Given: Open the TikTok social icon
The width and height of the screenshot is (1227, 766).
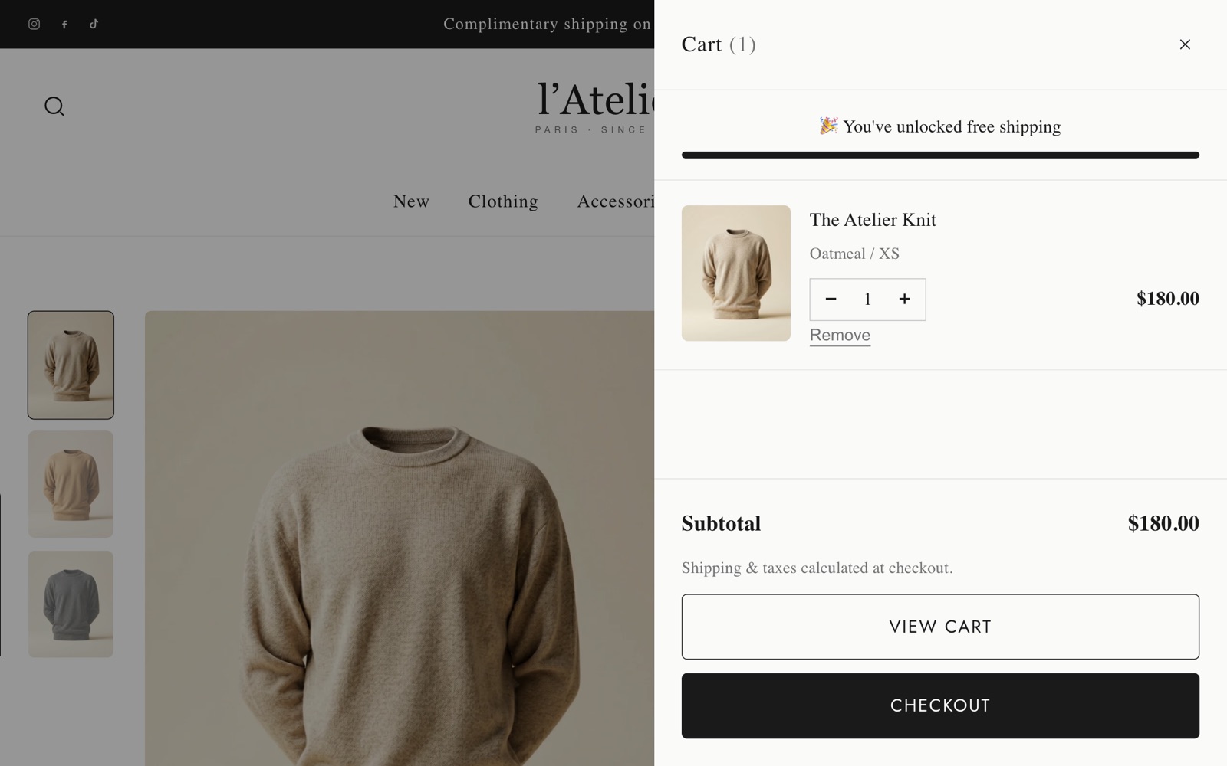Looking at the screenshot, I should tap(94, 24).
